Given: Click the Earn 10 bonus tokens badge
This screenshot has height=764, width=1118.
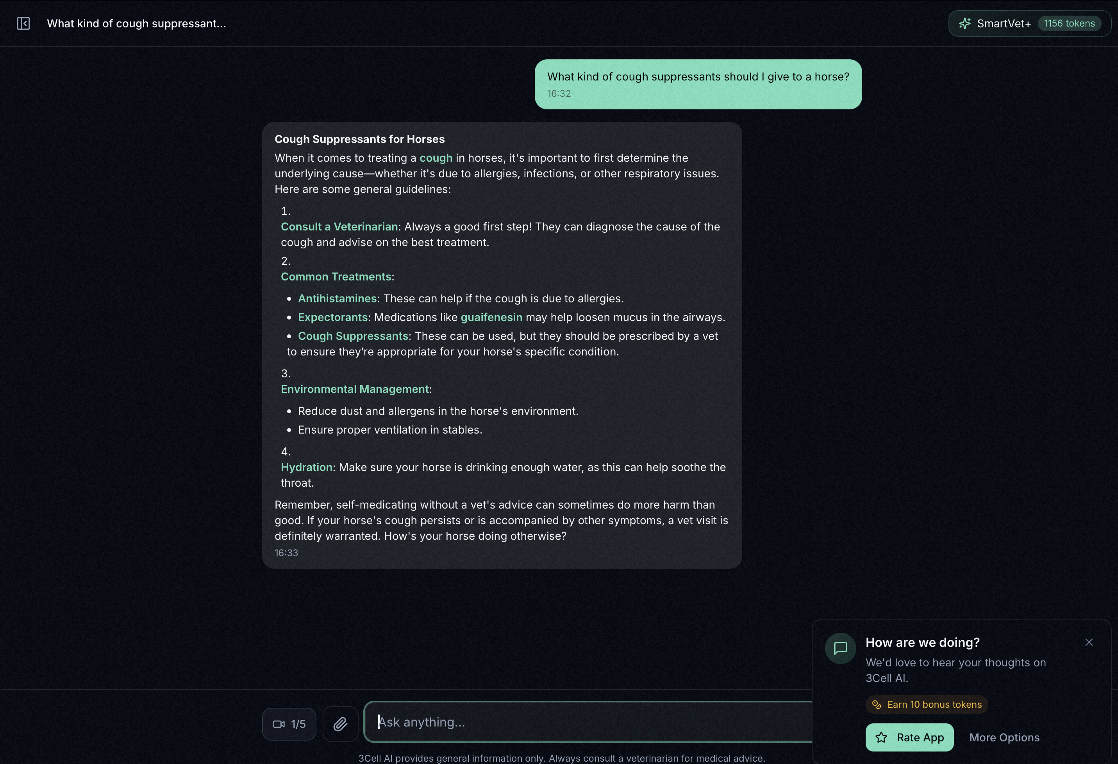Looking at the screenshot, I should pos(927,704).
